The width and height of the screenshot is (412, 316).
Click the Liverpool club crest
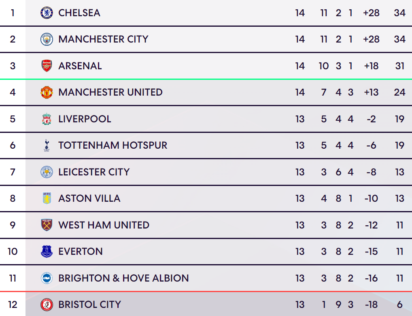click(47, 119)
